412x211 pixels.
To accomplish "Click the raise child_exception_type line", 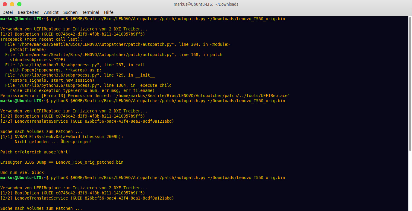I will point(82,90).
